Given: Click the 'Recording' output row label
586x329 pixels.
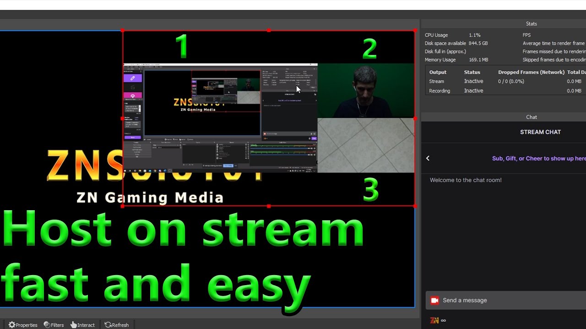Looking at the screenshot, I should (439, 91).
